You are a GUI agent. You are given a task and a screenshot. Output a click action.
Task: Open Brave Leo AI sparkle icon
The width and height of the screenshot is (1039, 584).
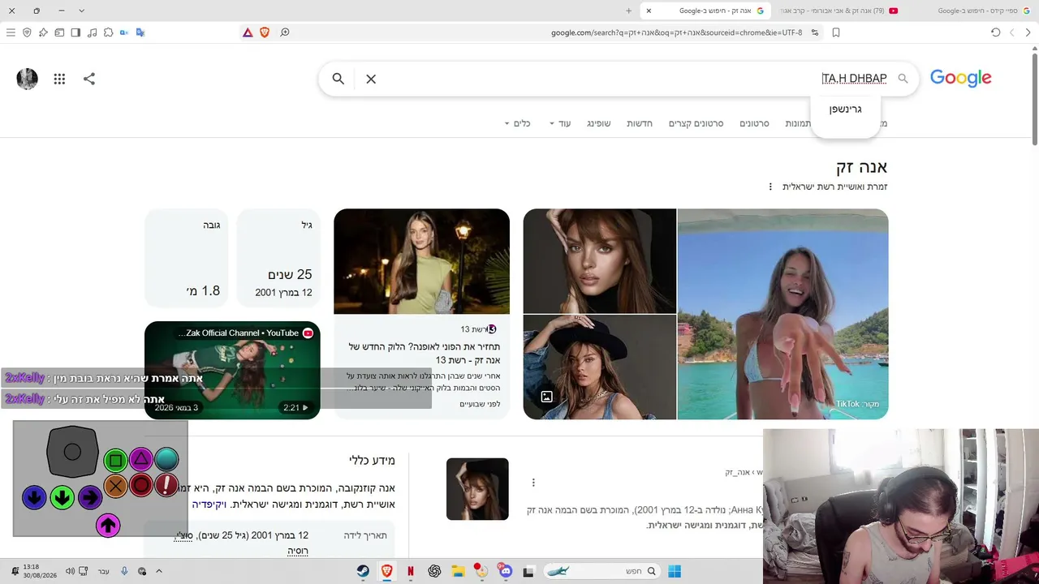point(43,32)
